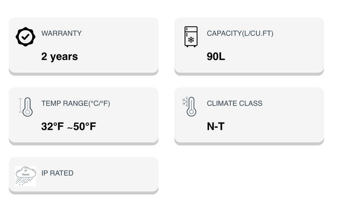The image size is (353, 211).
Task: Select the WARRANTY label
Action: [x=61, y=33]
